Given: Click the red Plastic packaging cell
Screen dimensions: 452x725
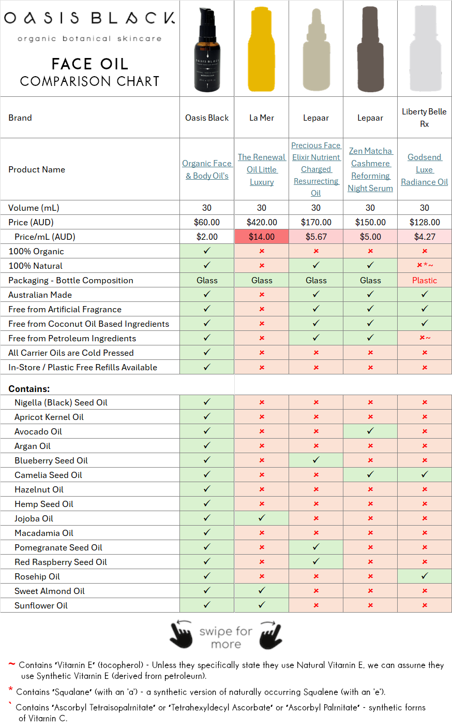Looking at the screenshot, I should coord(425,280).
